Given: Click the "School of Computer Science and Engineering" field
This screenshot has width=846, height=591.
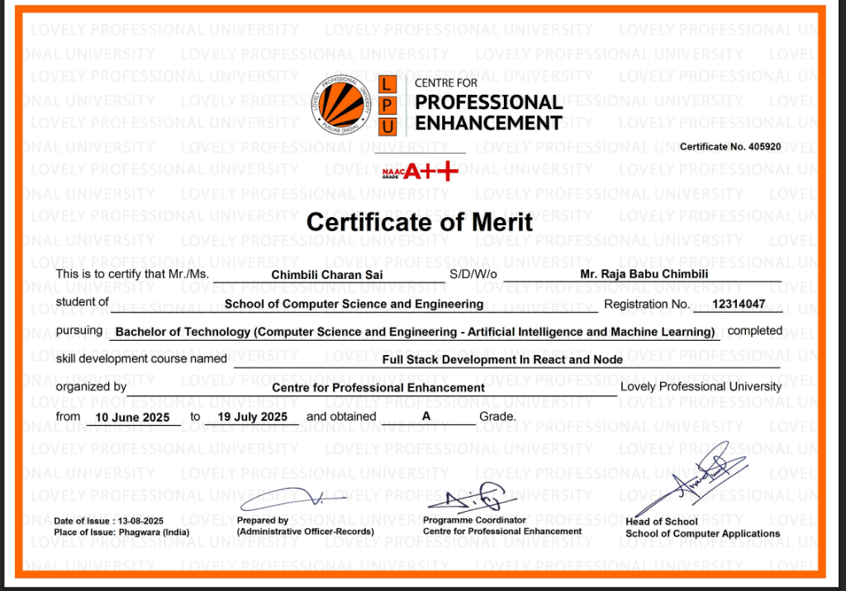Looking at the screenshot, I should point(354,304).
